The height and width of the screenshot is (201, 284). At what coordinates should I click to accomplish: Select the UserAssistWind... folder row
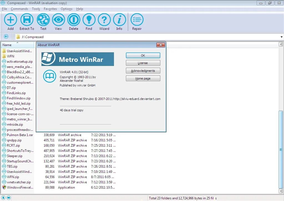17,51
